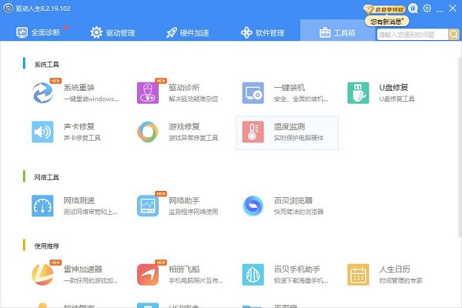Click the 监测程序网络使用 description text
The height and width of the screenshot is (308, 462).
pos(193,212)
